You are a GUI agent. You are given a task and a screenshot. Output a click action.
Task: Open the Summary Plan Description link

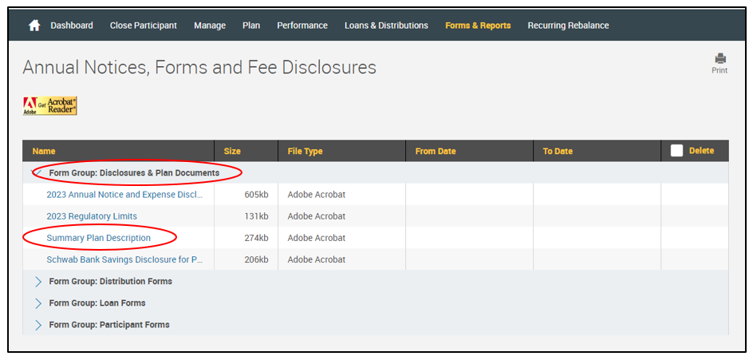(x=98, y=238)
